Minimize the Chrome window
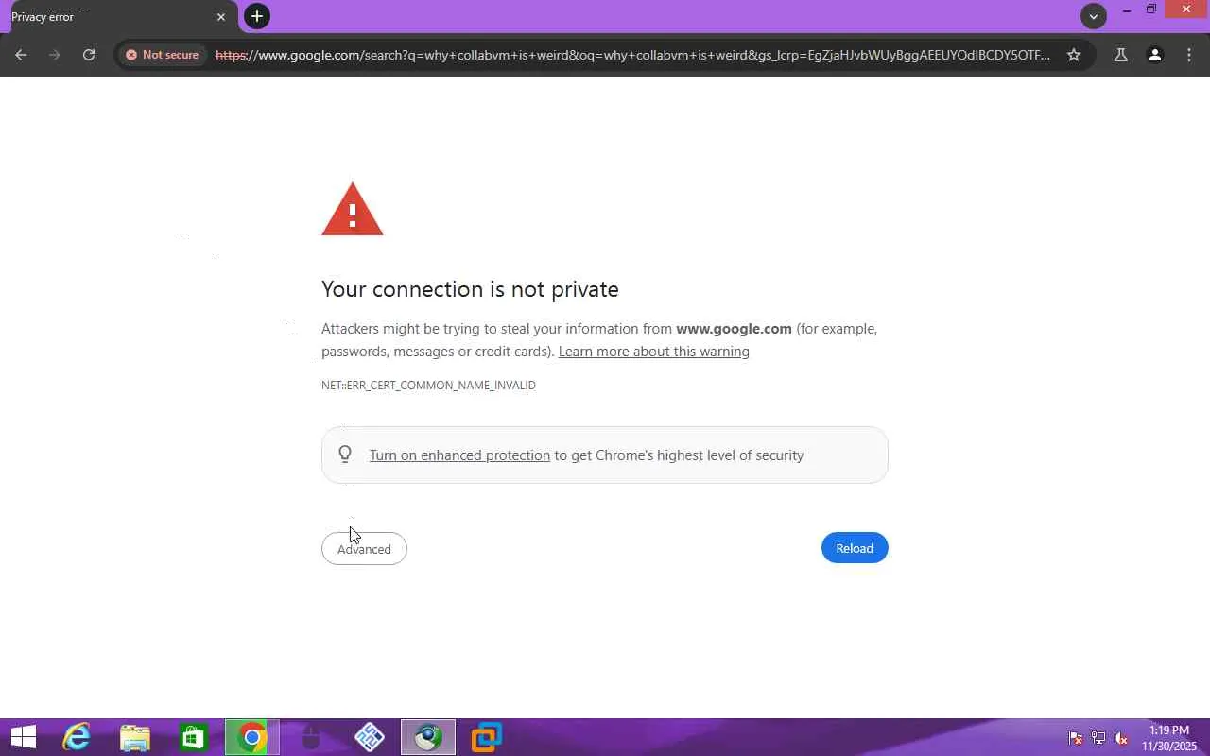The height and width of the screenshot is (756, 1210). (1127, 9)
